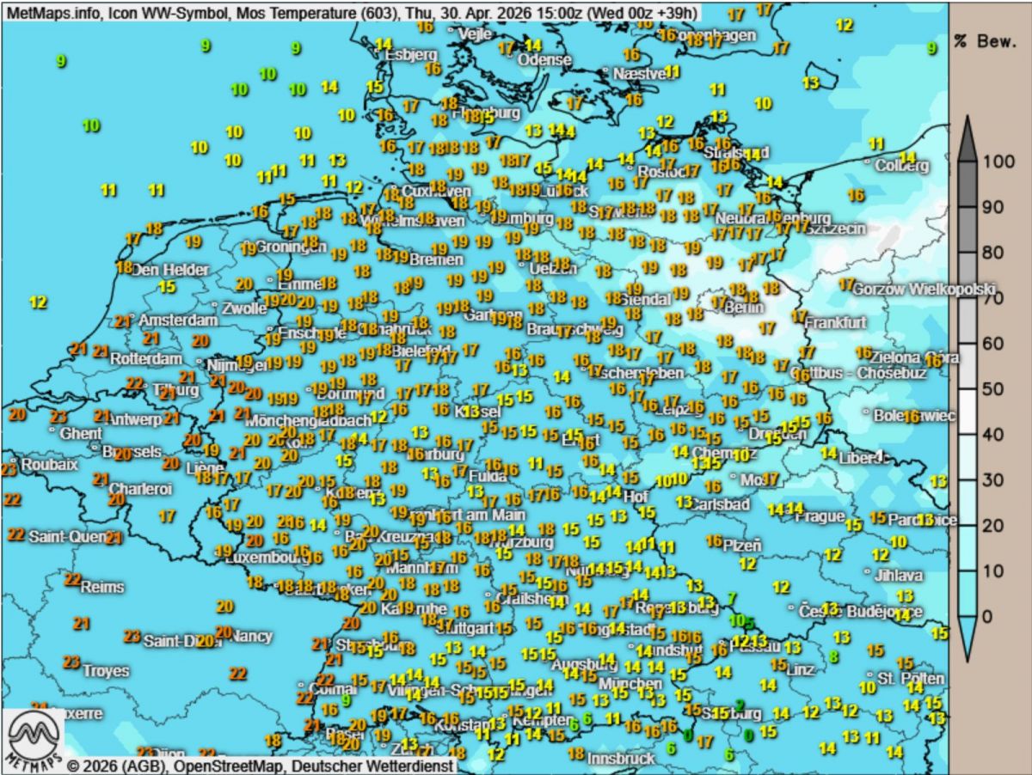Click the upper triangle arrow of the color scale
The image size is (1032, 775).
point(967,138)
